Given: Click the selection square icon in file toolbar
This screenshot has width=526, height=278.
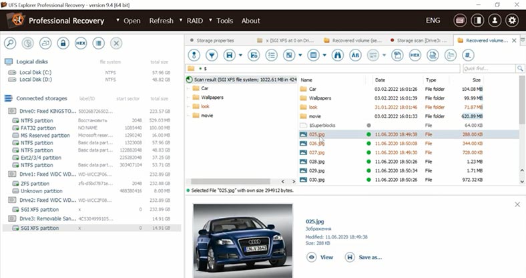Looking at the screenshot, I should tap(289, 55).
